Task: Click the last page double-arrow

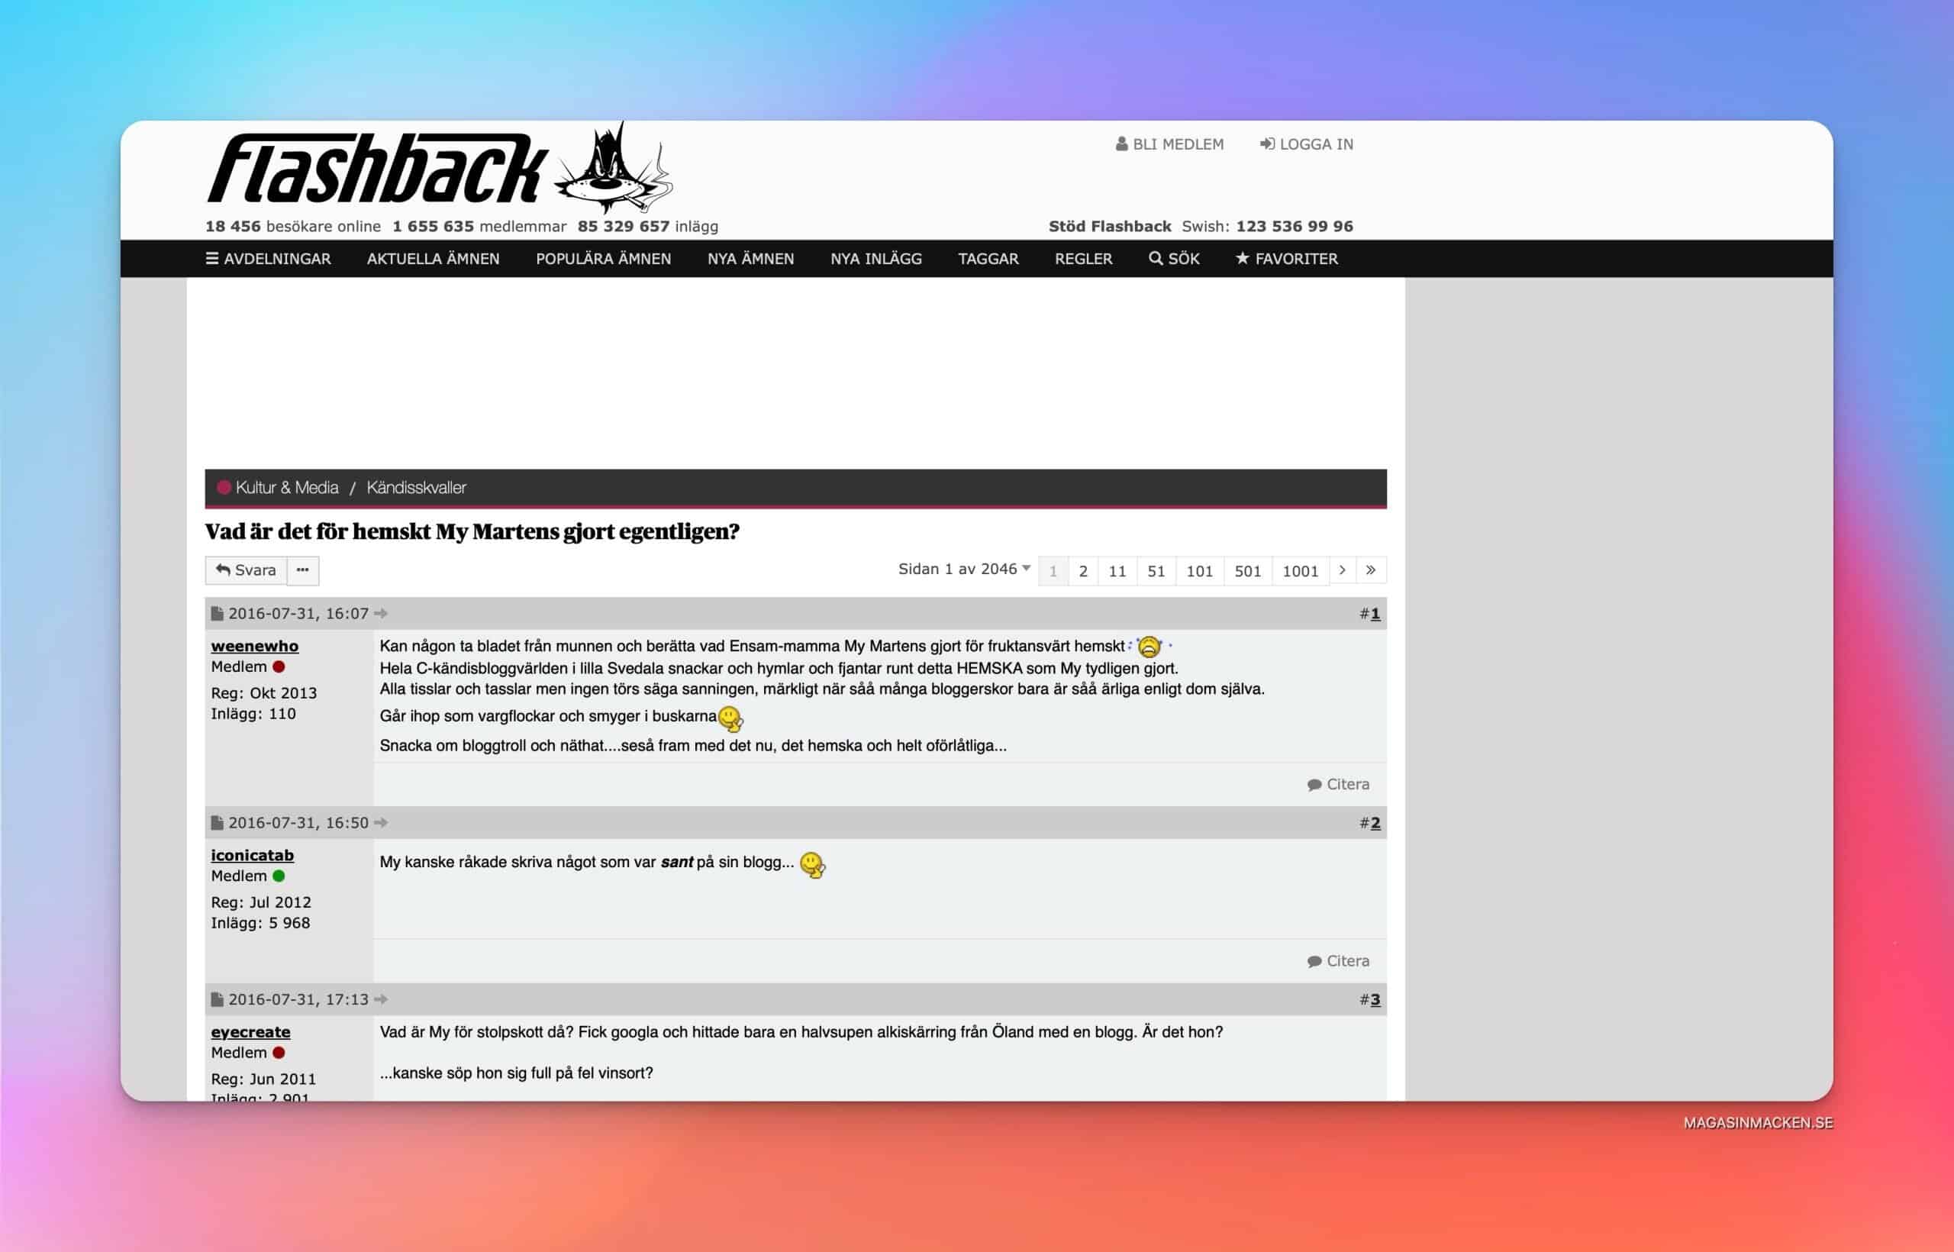Action: click(x=1371, y=571)
